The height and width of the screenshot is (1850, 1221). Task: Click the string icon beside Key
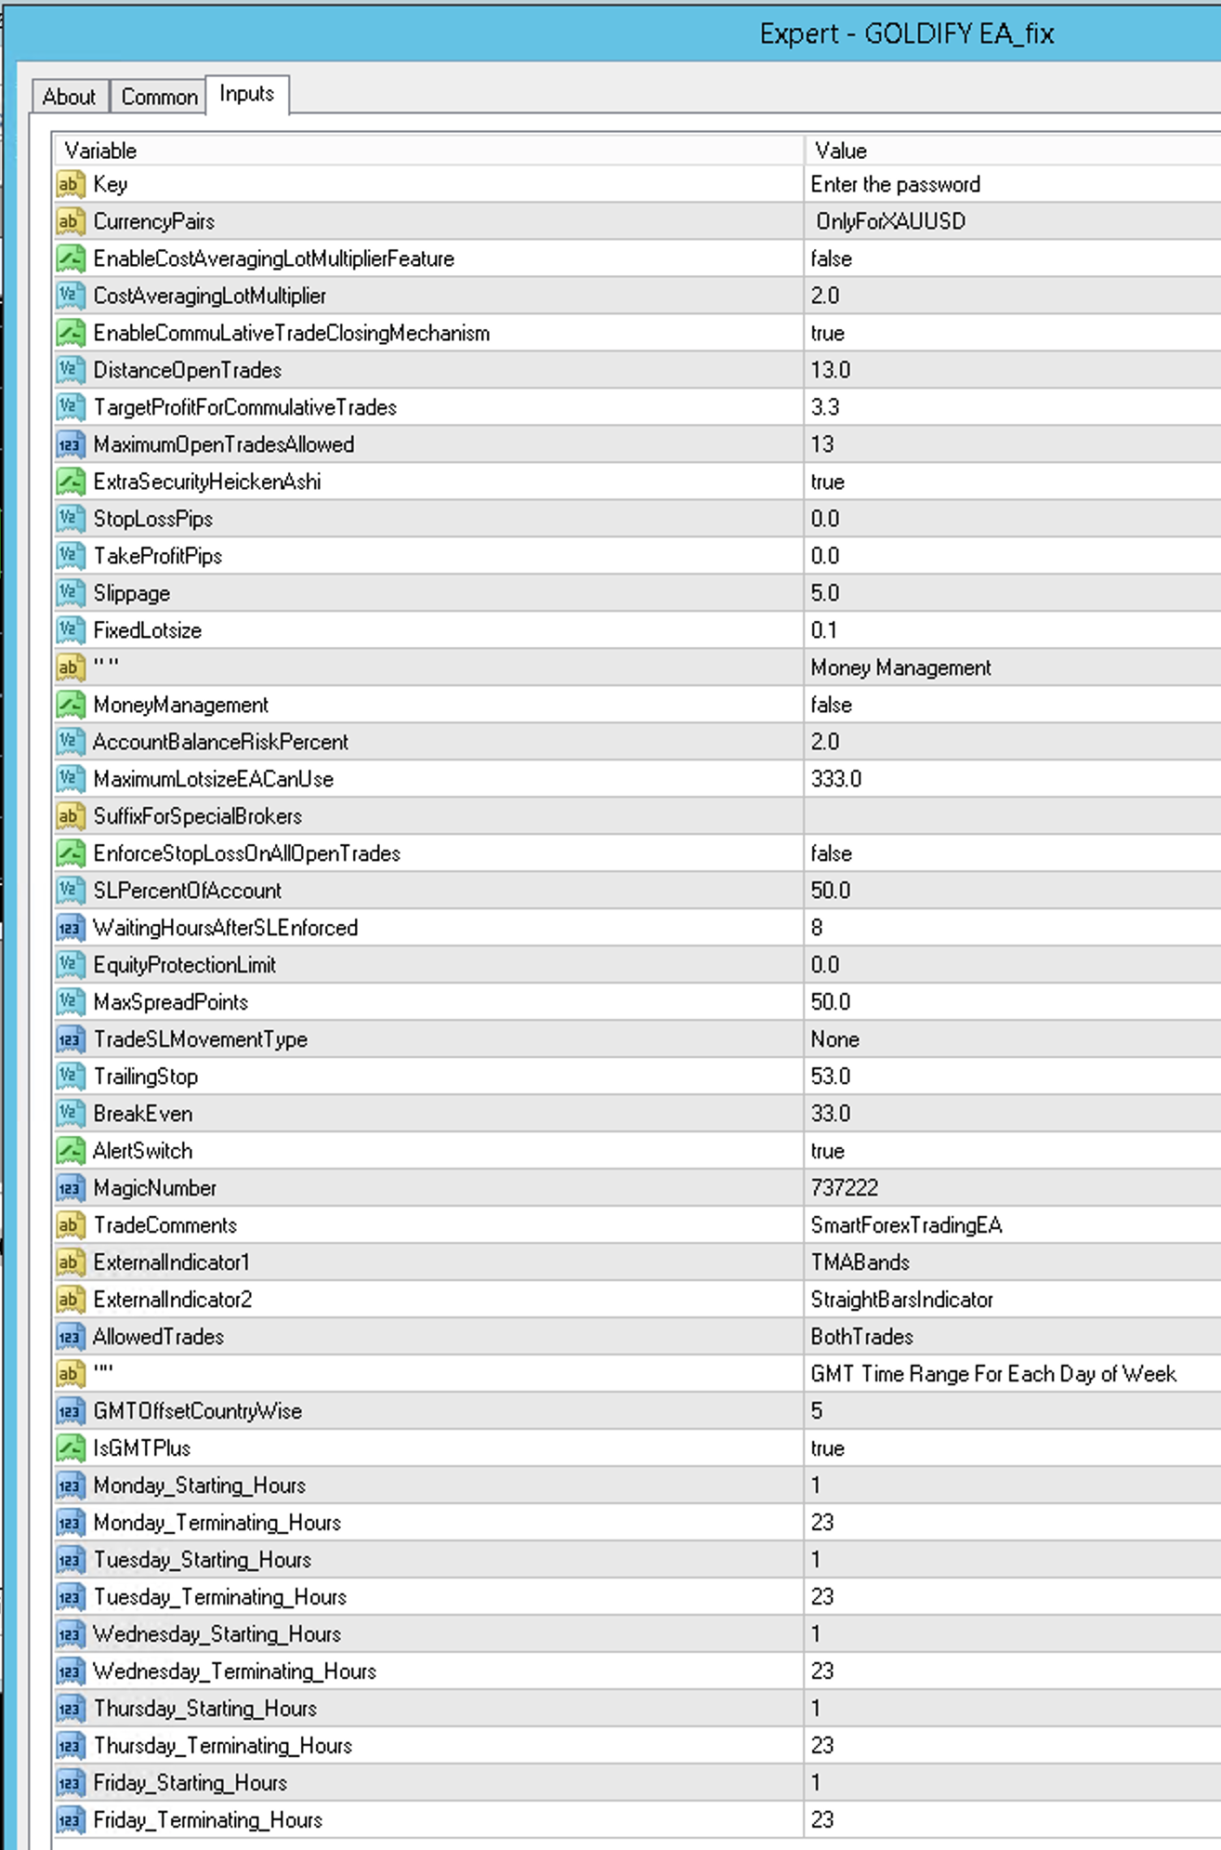(x=71, y=184)
